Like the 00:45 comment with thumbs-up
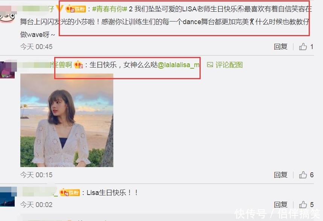323x221 pixels. coord(303,47)
